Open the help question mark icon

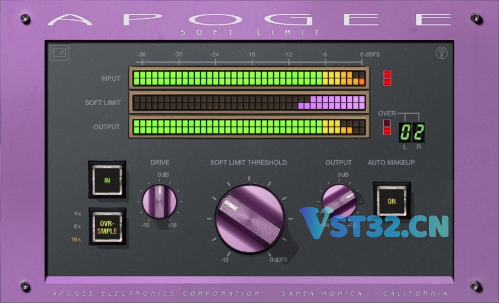click(441, 53)
